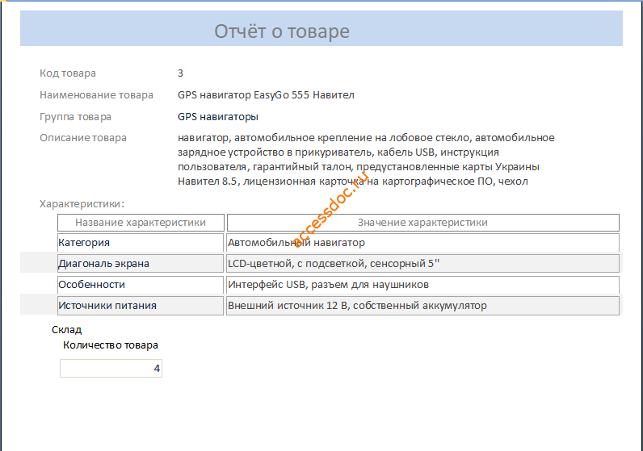Click the report title "Отчёт о товаре"
This screenshot has width=643, height=451.
point(282,31)
